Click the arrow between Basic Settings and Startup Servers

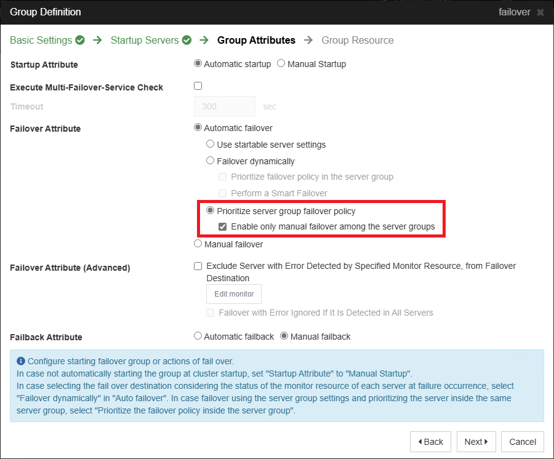97,40
